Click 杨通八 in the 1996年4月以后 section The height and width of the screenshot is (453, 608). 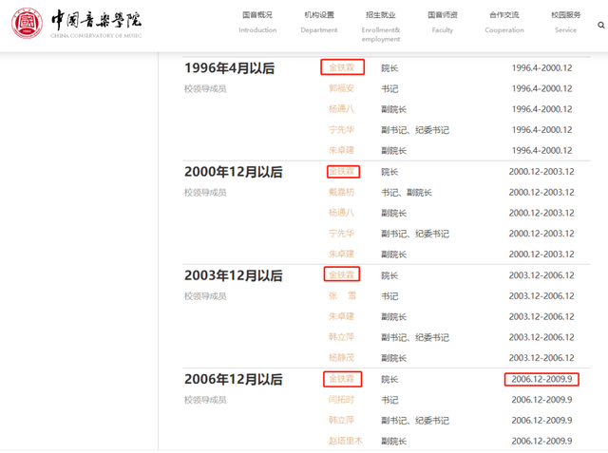[342, 109]
